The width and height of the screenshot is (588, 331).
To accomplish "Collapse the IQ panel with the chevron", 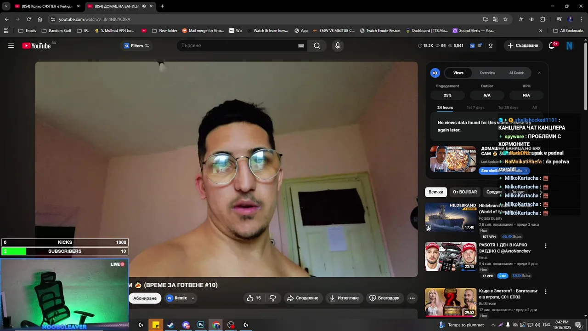I will click(x=539, y=73).
